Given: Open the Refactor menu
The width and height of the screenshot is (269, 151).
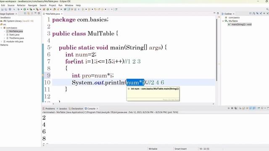Looking at the screenshot, I should tap(21, 5).
